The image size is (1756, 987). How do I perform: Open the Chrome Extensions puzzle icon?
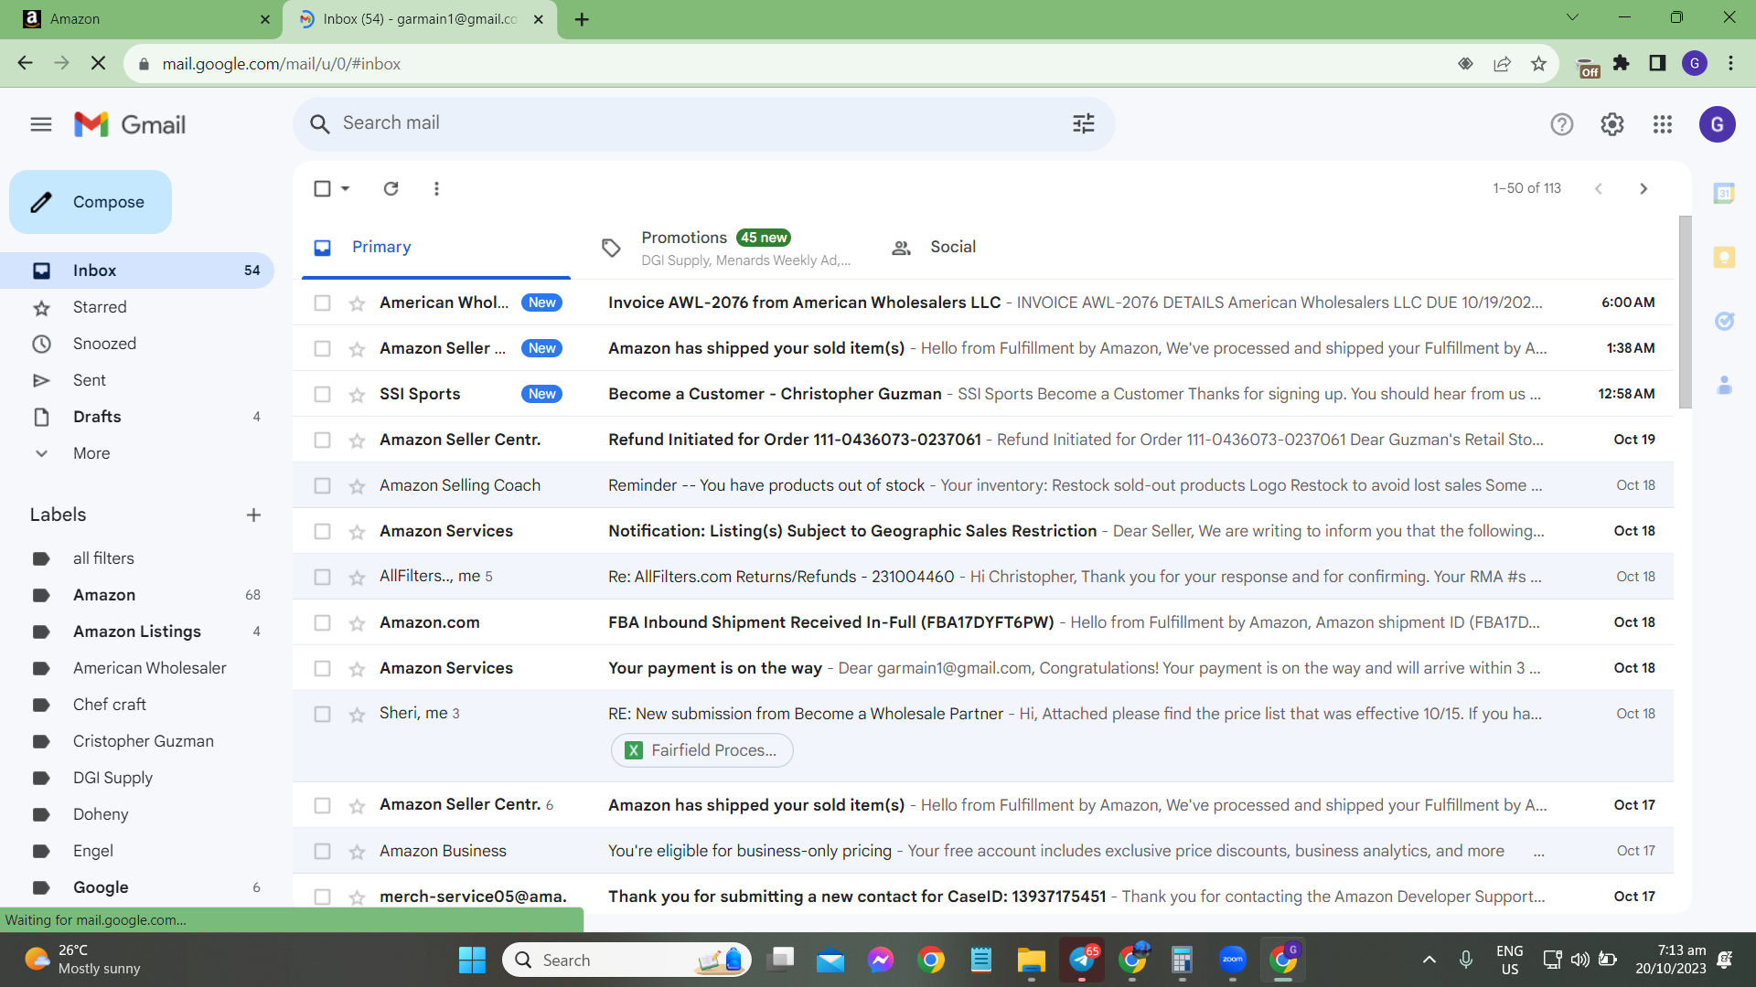pos(1622,63)
